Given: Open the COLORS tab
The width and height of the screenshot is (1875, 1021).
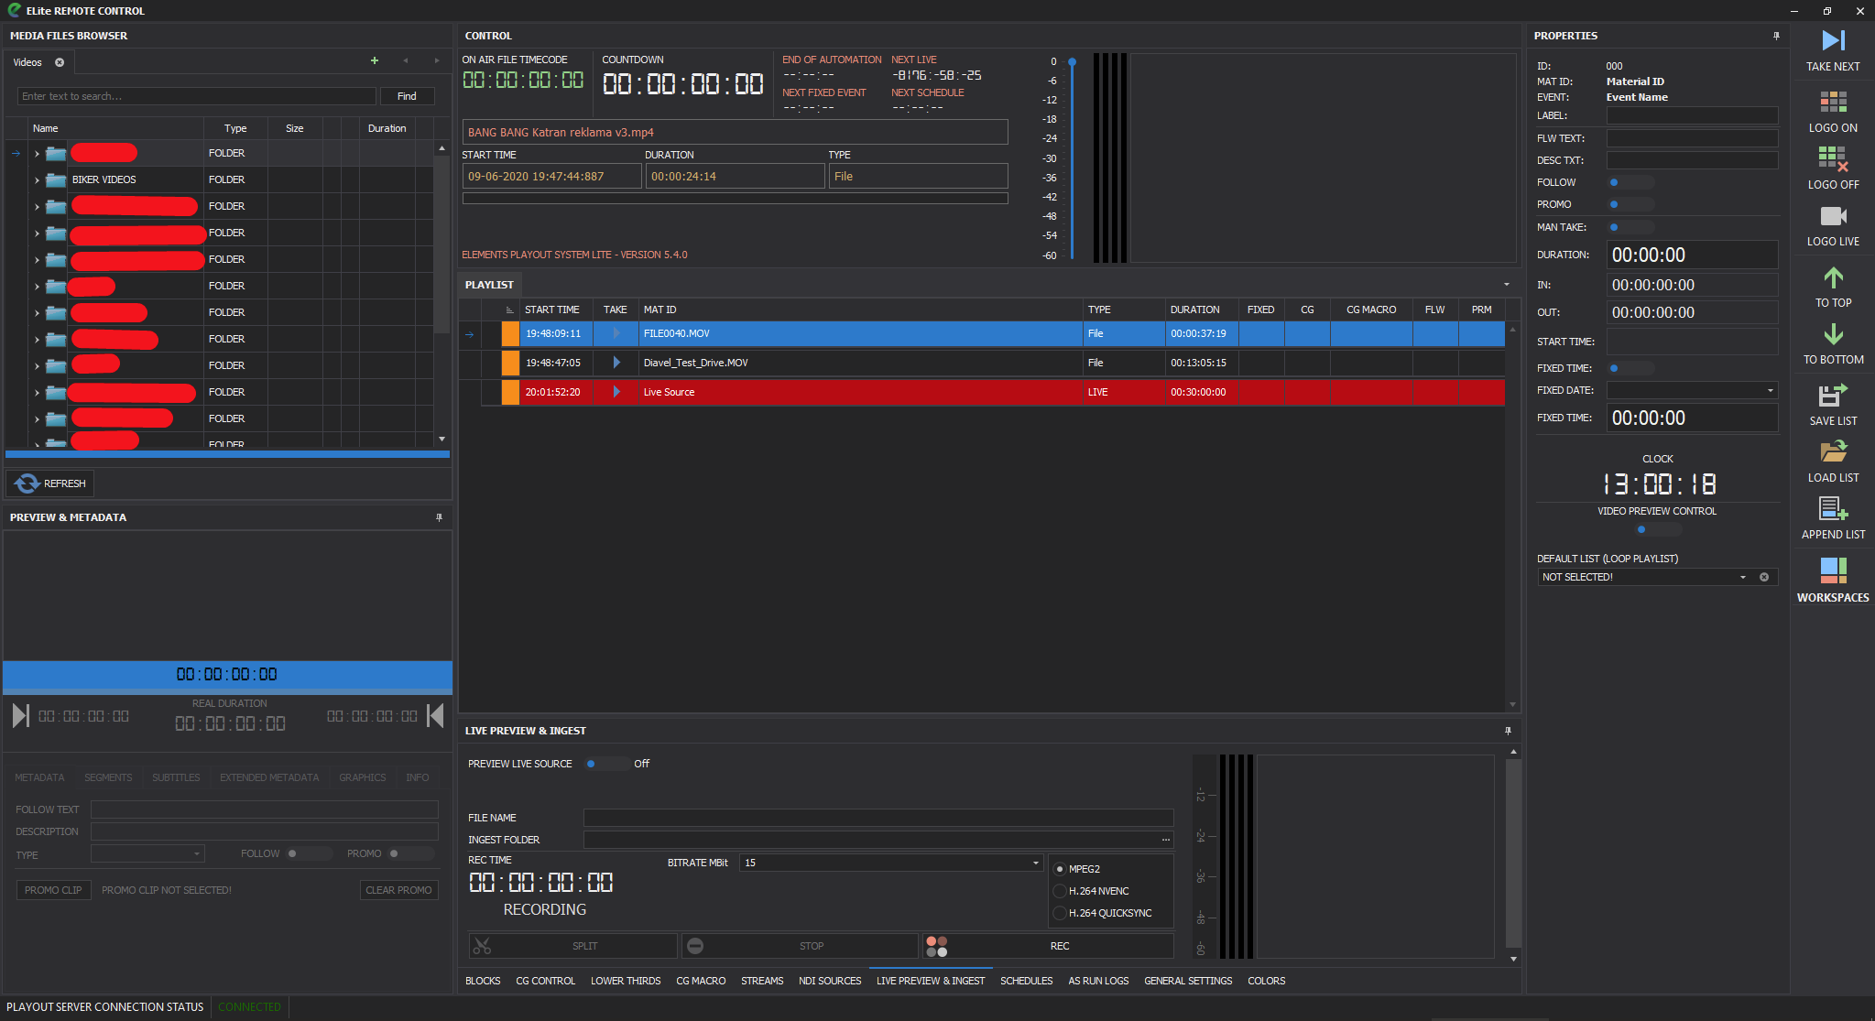Looking at the screenshot, I should [1266, 981].
